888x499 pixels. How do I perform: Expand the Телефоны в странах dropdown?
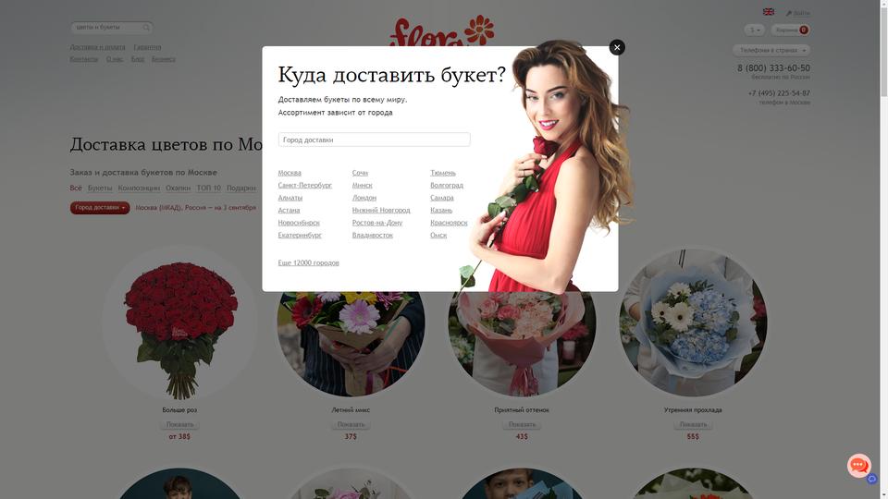[771, 50]
